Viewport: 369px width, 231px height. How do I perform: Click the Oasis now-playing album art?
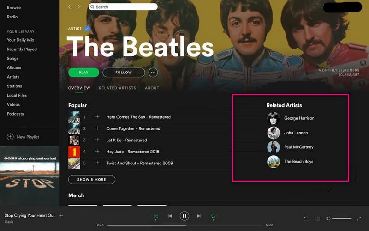(x=30, y=176)
